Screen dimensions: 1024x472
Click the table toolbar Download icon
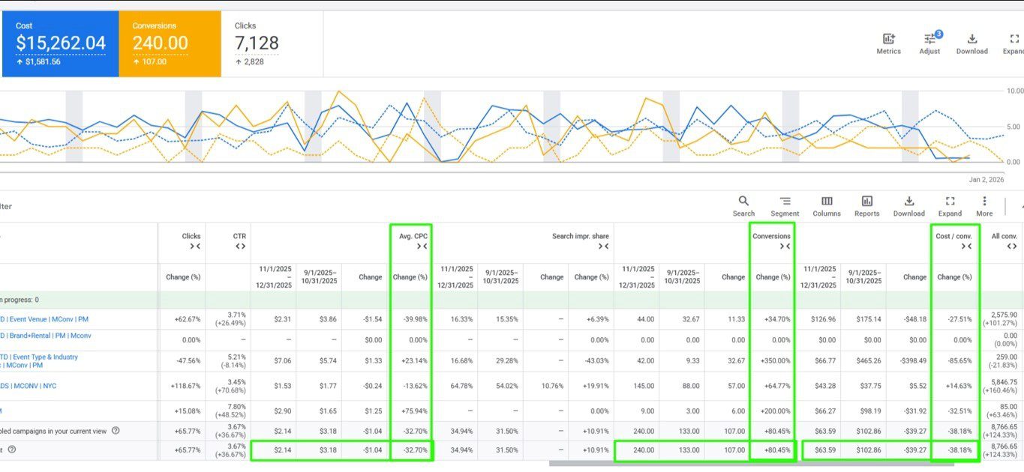[908, 206]
